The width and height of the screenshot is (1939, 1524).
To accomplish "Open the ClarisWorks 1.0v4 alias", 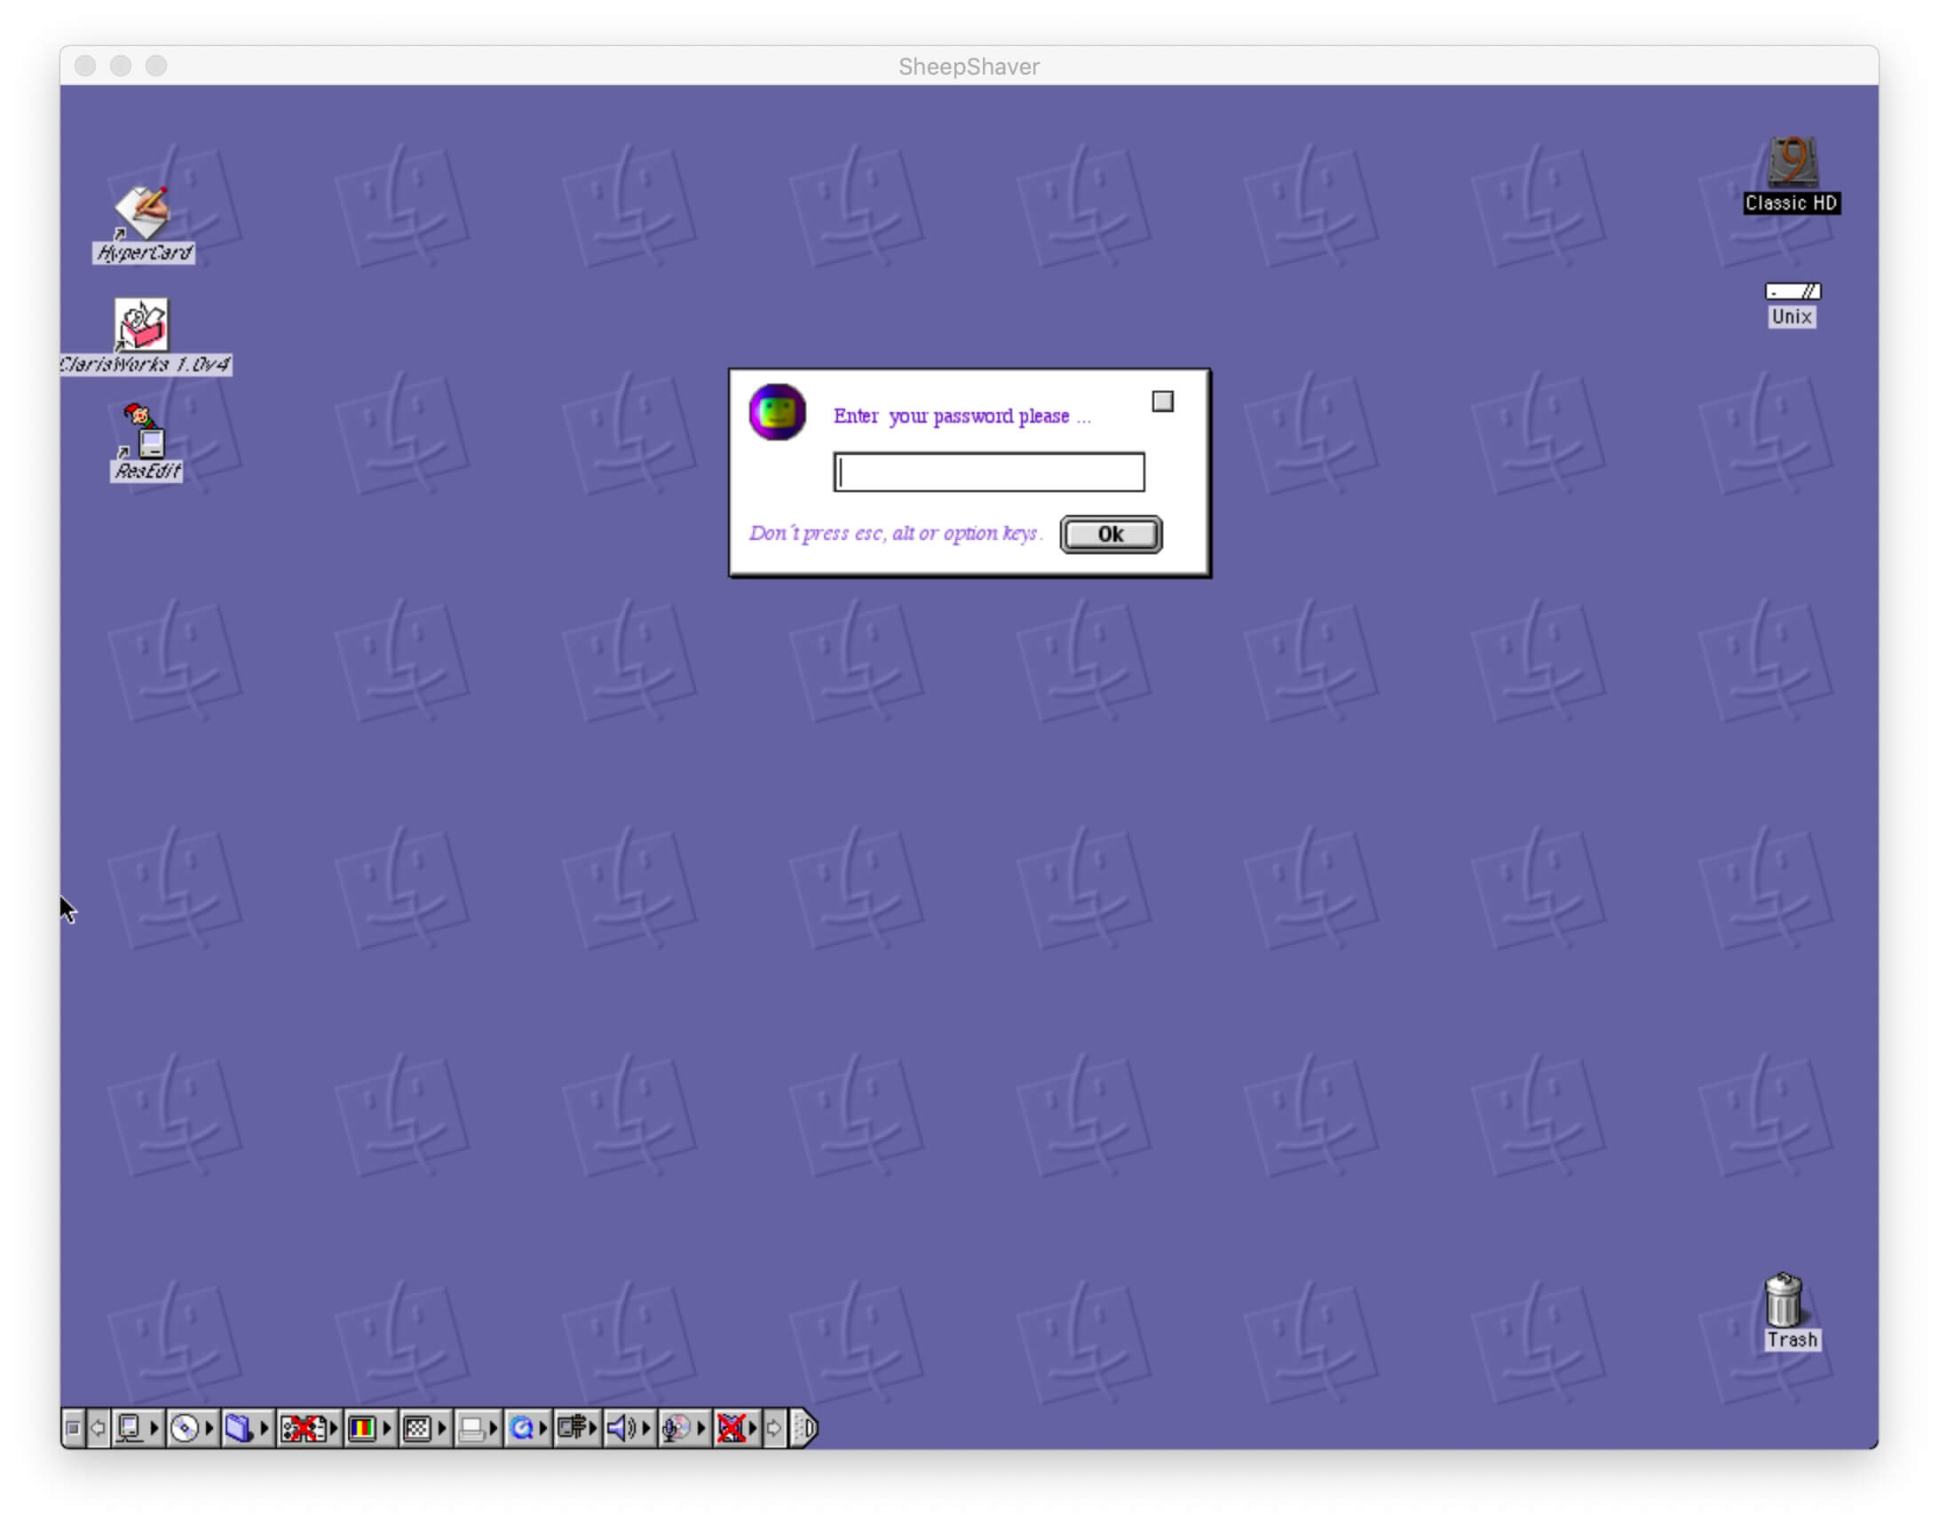I will coord(142,324).
